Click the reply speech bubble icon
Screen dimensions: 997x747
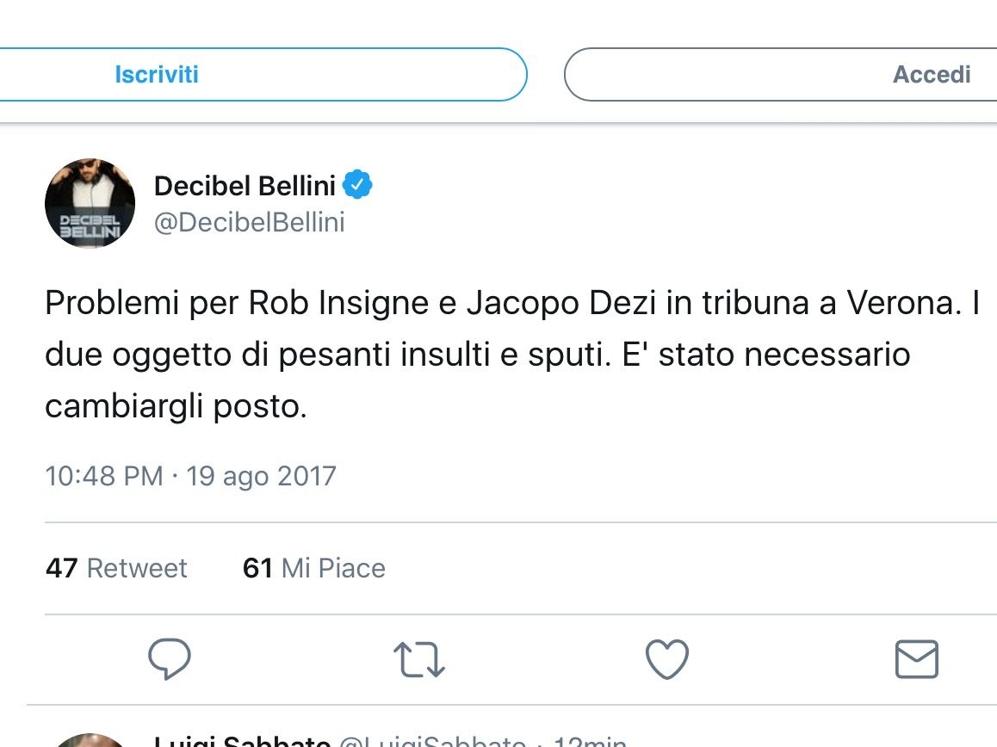(x=169, y=658)
